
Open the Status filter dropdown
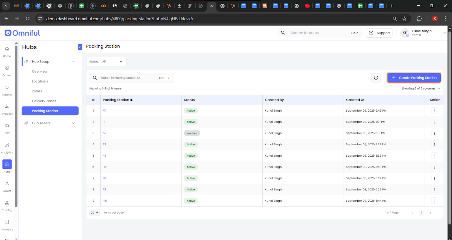point(106,61)
